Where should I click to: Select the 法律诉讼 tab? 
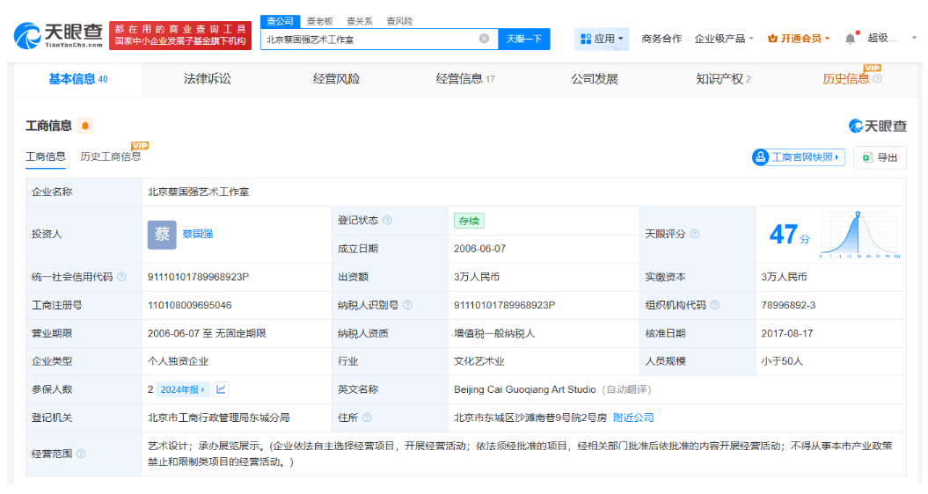(x=207, y=79)
